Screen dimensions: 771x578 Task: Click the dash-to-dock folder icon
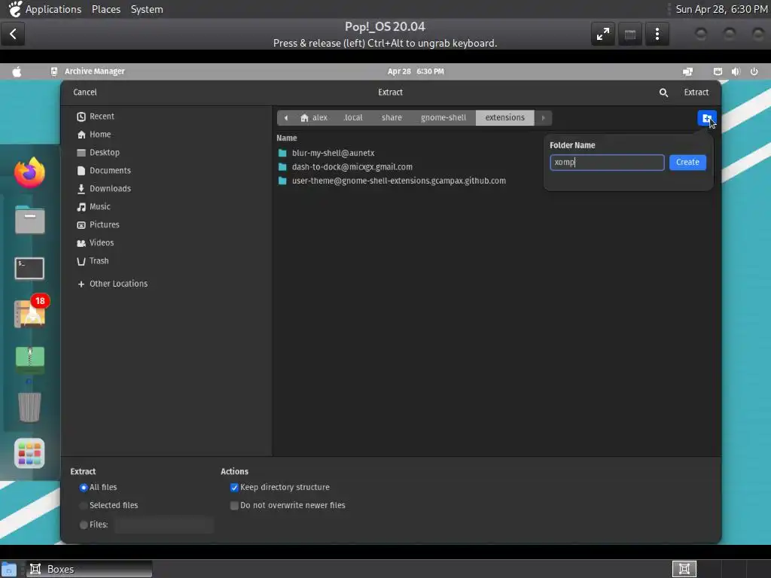click(x=282, y=166)
